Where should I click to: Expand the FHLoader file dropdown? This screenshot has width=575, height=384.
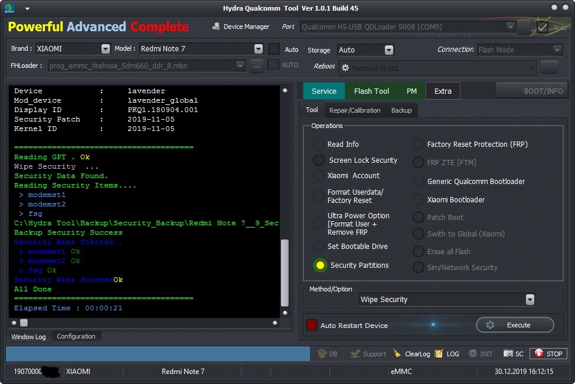point(240,65)
